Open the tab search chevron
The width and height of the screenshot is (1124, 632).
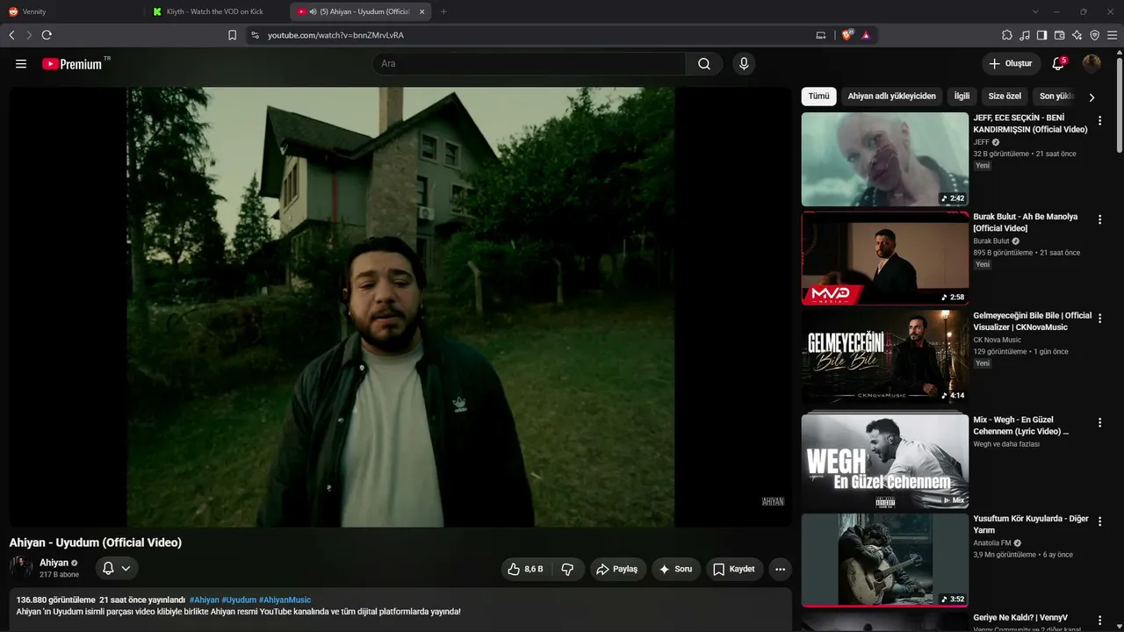1035,11
